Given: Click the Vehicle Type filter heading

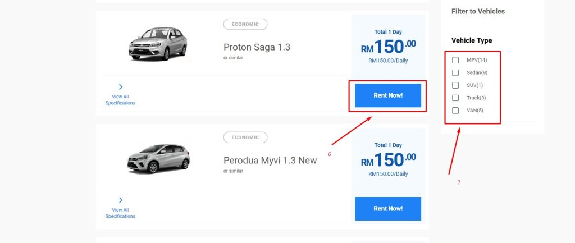Looking at the screenshot, I should 472,40.
